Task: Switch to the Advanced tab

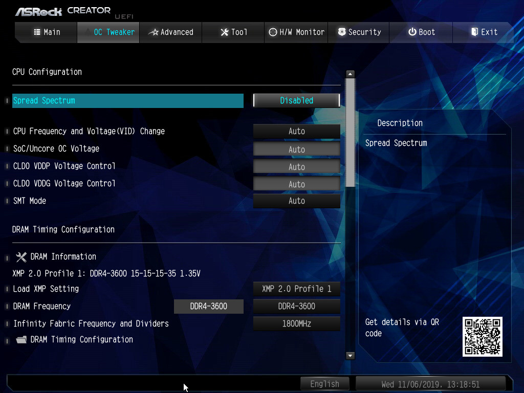Action: 171,32
